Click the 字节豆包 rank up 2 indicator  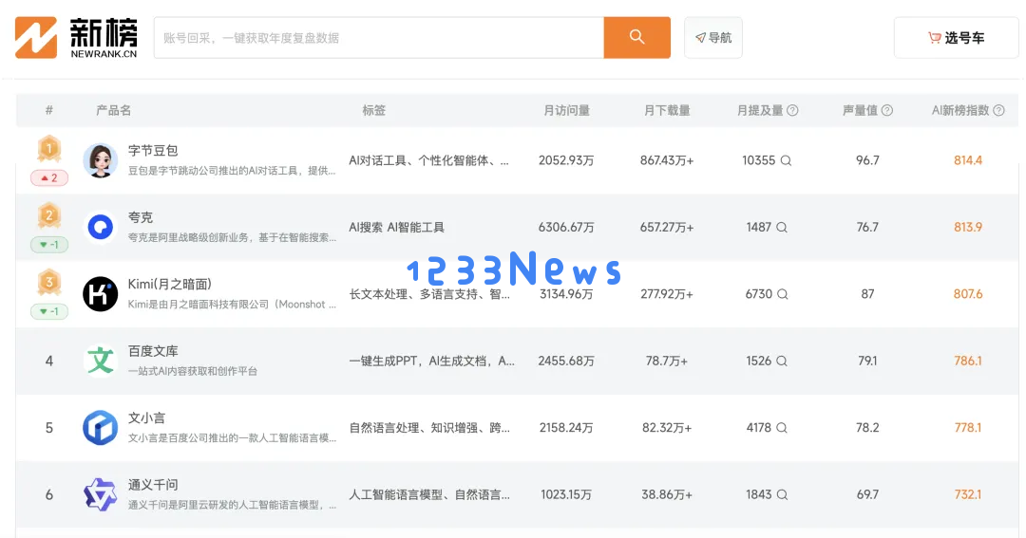coord(49,177)
